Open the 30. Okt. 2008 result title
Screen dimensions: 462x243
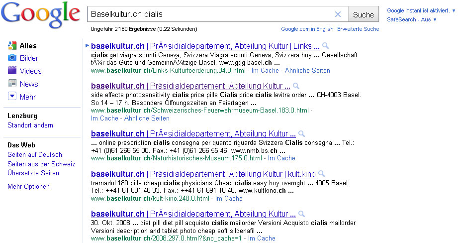click(193, 214)
